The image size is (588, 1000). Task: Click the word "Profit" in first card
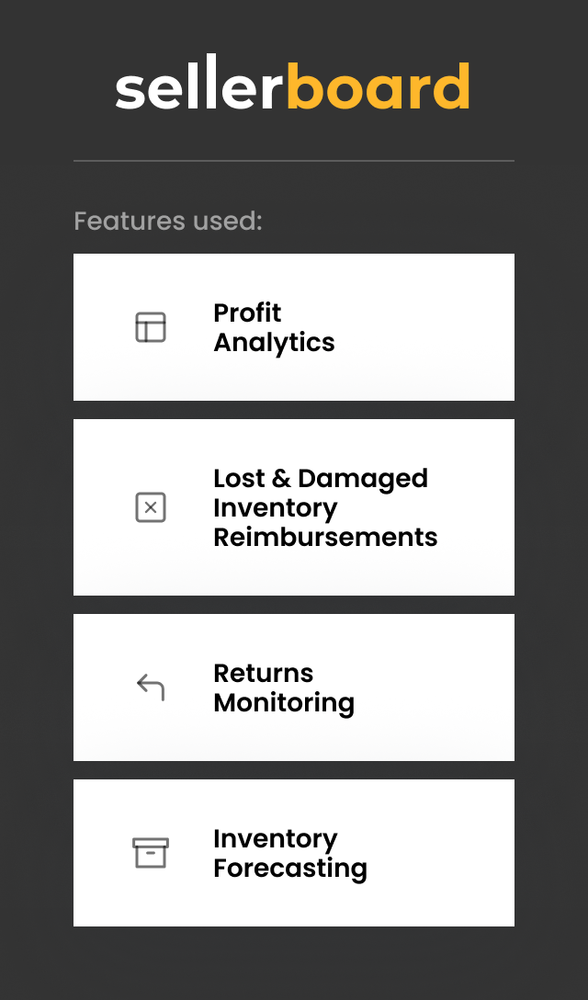pos(247,312)
